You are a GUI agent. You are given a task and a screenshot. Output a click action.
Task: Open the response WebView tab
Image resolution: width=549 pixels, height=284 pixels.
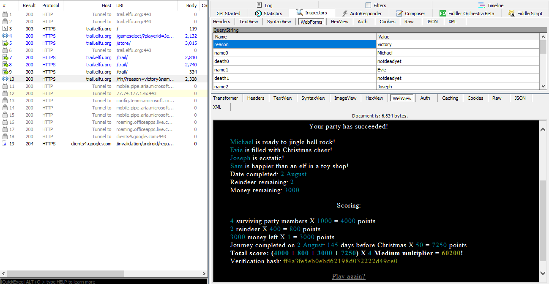coord(402,98)
